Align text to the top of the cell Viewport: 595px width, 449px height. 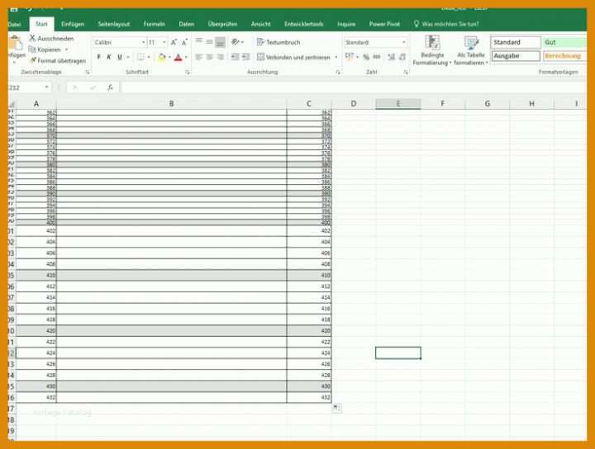[199, 41]
